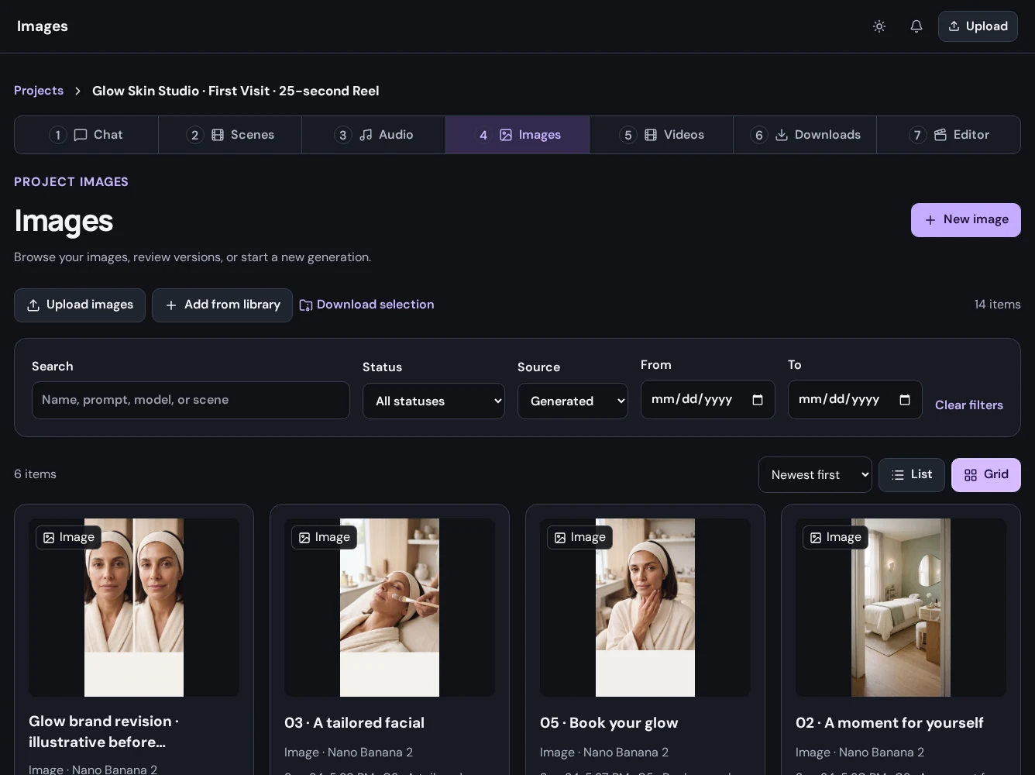Click the title 03 · A tailored facial

[354, 723]
